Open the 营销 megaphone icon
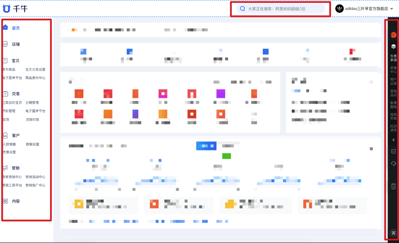399x243 pixels. click(x=5, y=168)
